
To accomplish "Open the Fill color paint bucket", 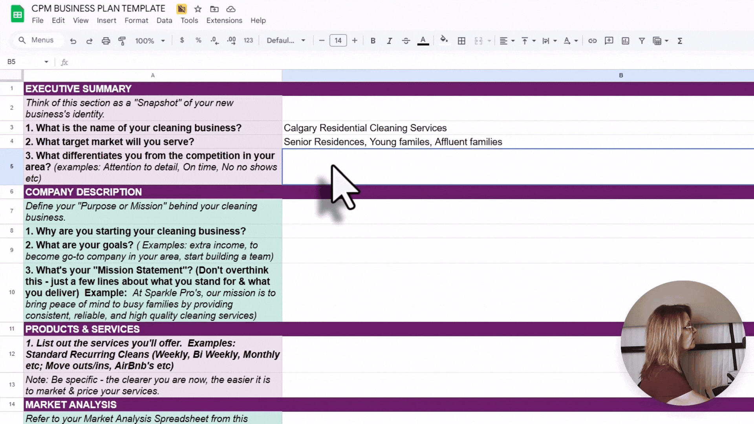I will point(444,40).
